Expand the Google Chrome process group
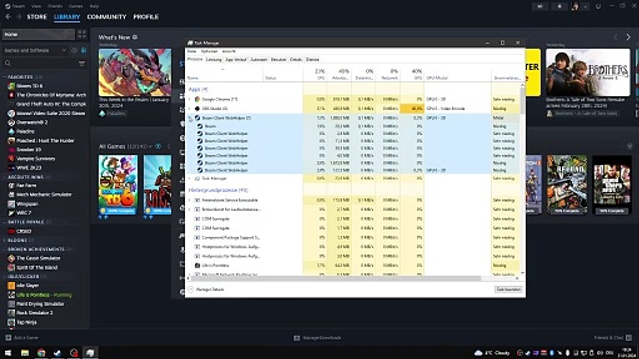The height and width of the screenshot is (359, 639). tap(189, 99)
